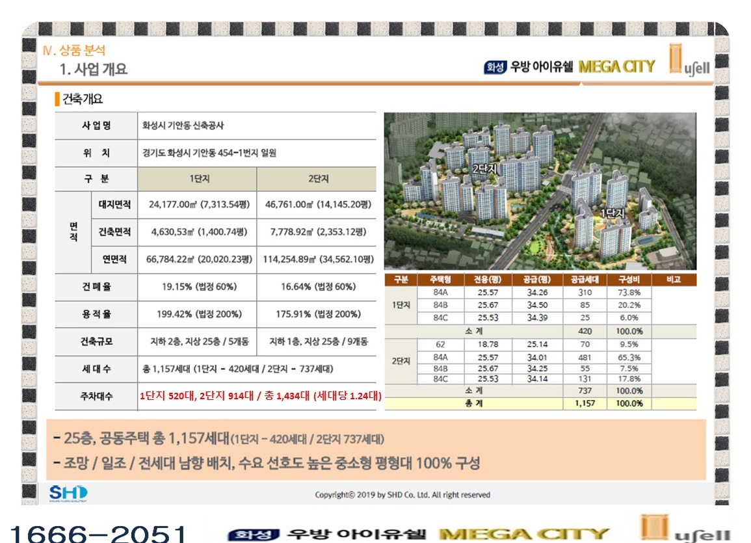The width and height of the screenshot is (751, 543).
Task: Click the 73.8% ratio cell
Action: (x=629, y=292)
